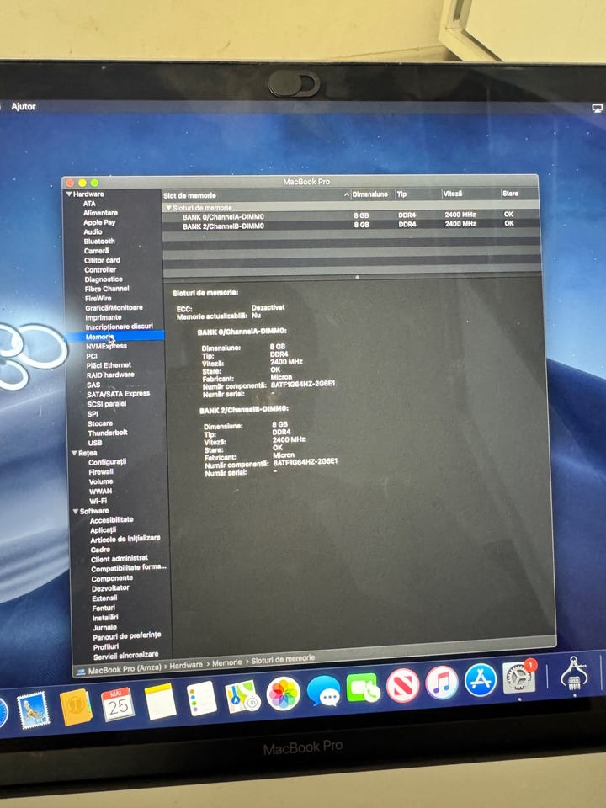Click Hardware in the bottom path bar
Viewport: 606px width, 808px height.
(186, 665)
